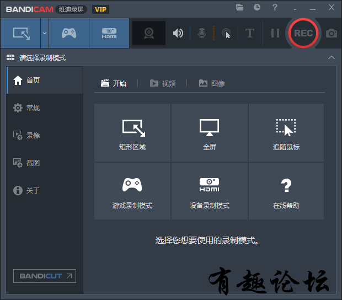This screenshot has width=342, height=300.
Task: Collapse the mode selection panel chevron
Action: point(332,57)
